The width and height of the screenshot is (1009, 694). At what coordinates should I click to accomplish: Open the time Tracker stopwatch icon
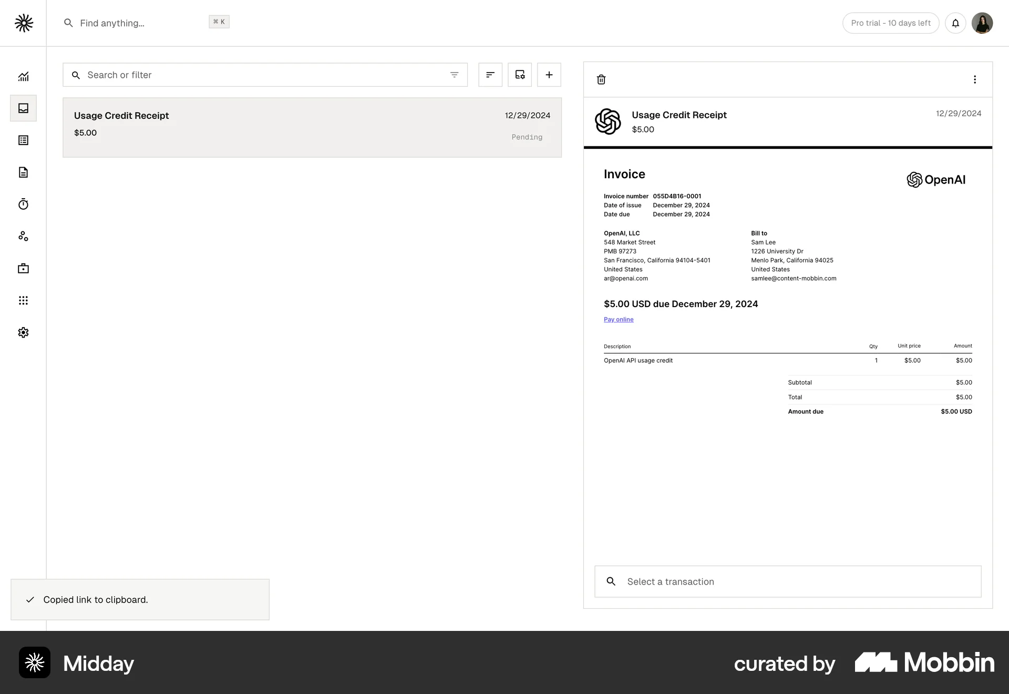(x=23, y=204)
